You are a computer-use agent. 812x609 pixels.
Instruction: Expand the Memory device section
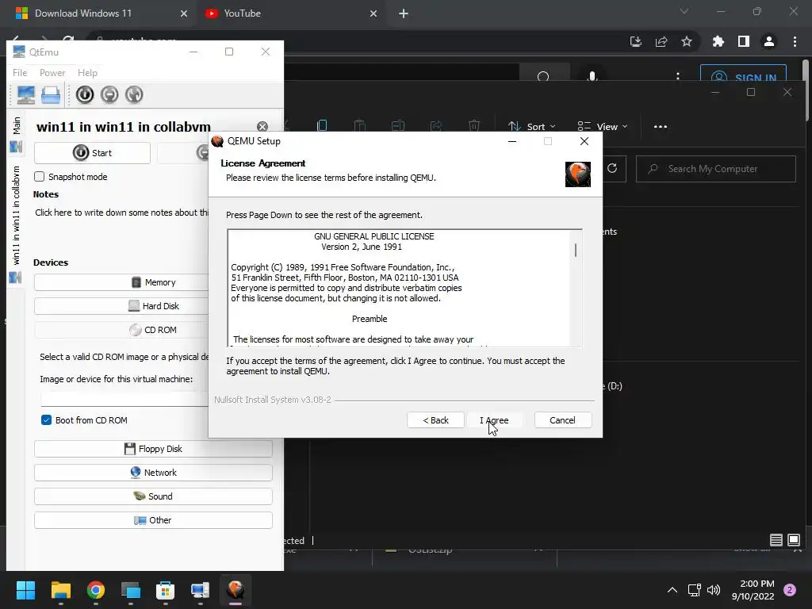[x=153, y=282]
